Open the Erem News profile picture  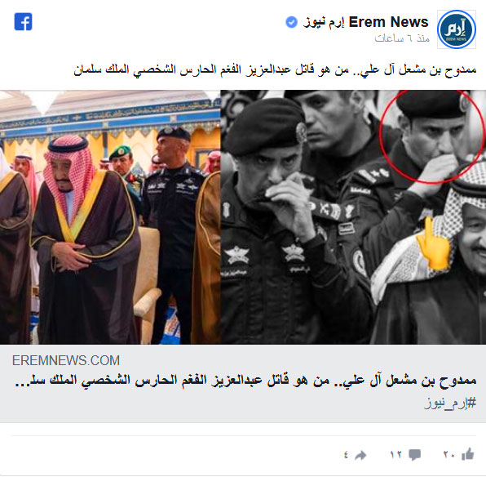point(457,29)
